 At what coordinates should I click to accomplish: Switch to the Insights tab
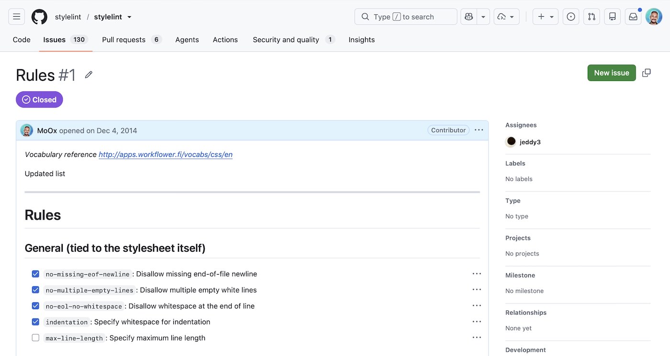(362, 40)
